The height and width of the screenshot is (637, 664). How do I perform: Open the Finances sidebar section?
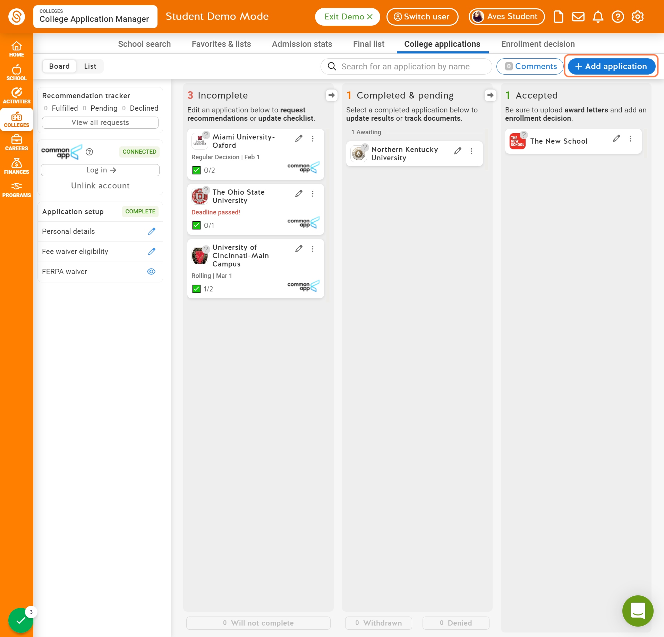pyautogui.click(x=17, y=167)
